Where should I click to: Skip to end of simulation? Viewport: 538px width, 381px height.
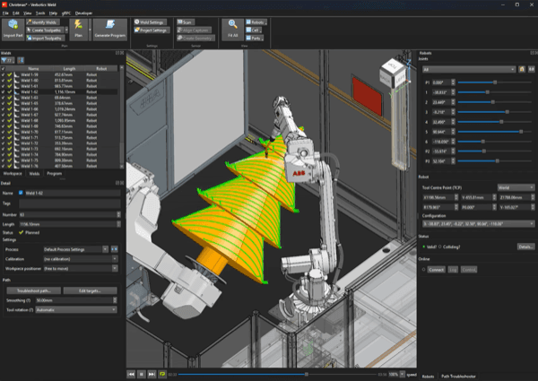152,375
